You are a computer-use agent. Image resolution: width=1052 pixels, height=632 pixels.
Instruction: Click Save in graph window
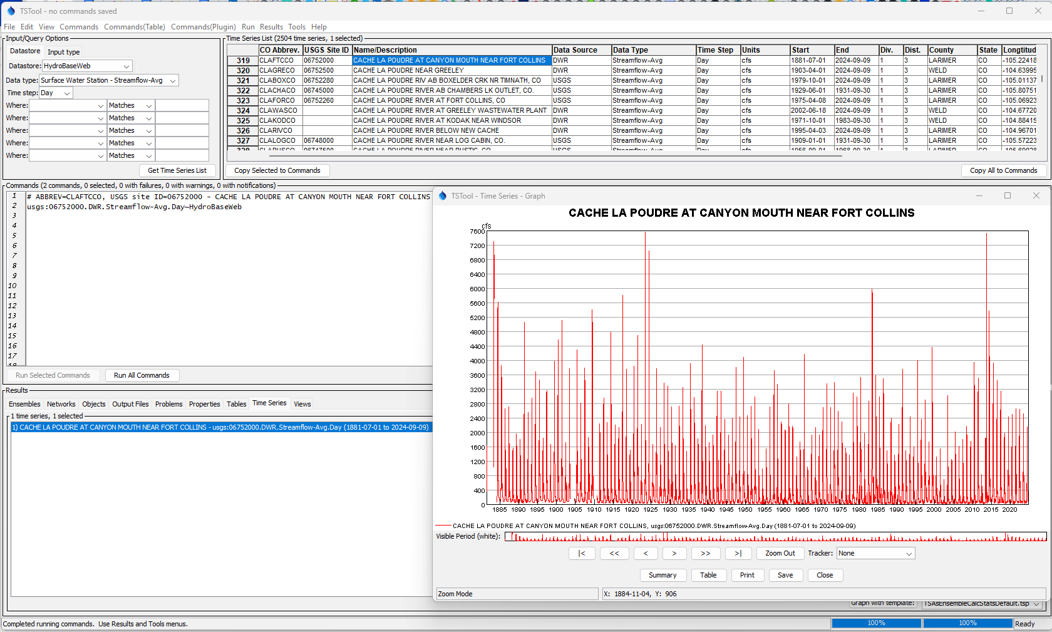click(x=785, y=575)
